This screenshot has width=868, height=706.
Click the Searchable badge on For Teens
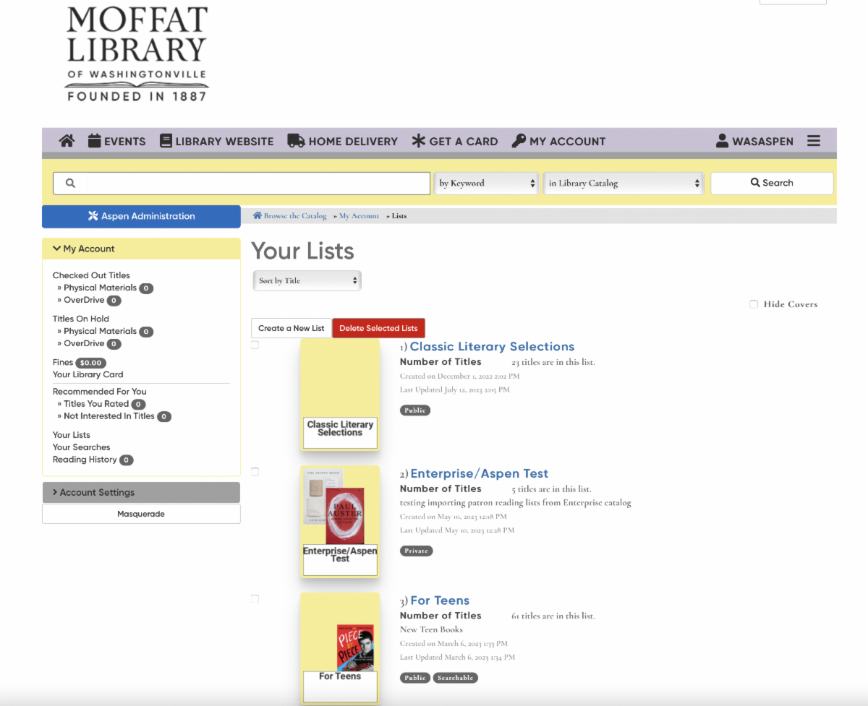[x=456, y=678]
